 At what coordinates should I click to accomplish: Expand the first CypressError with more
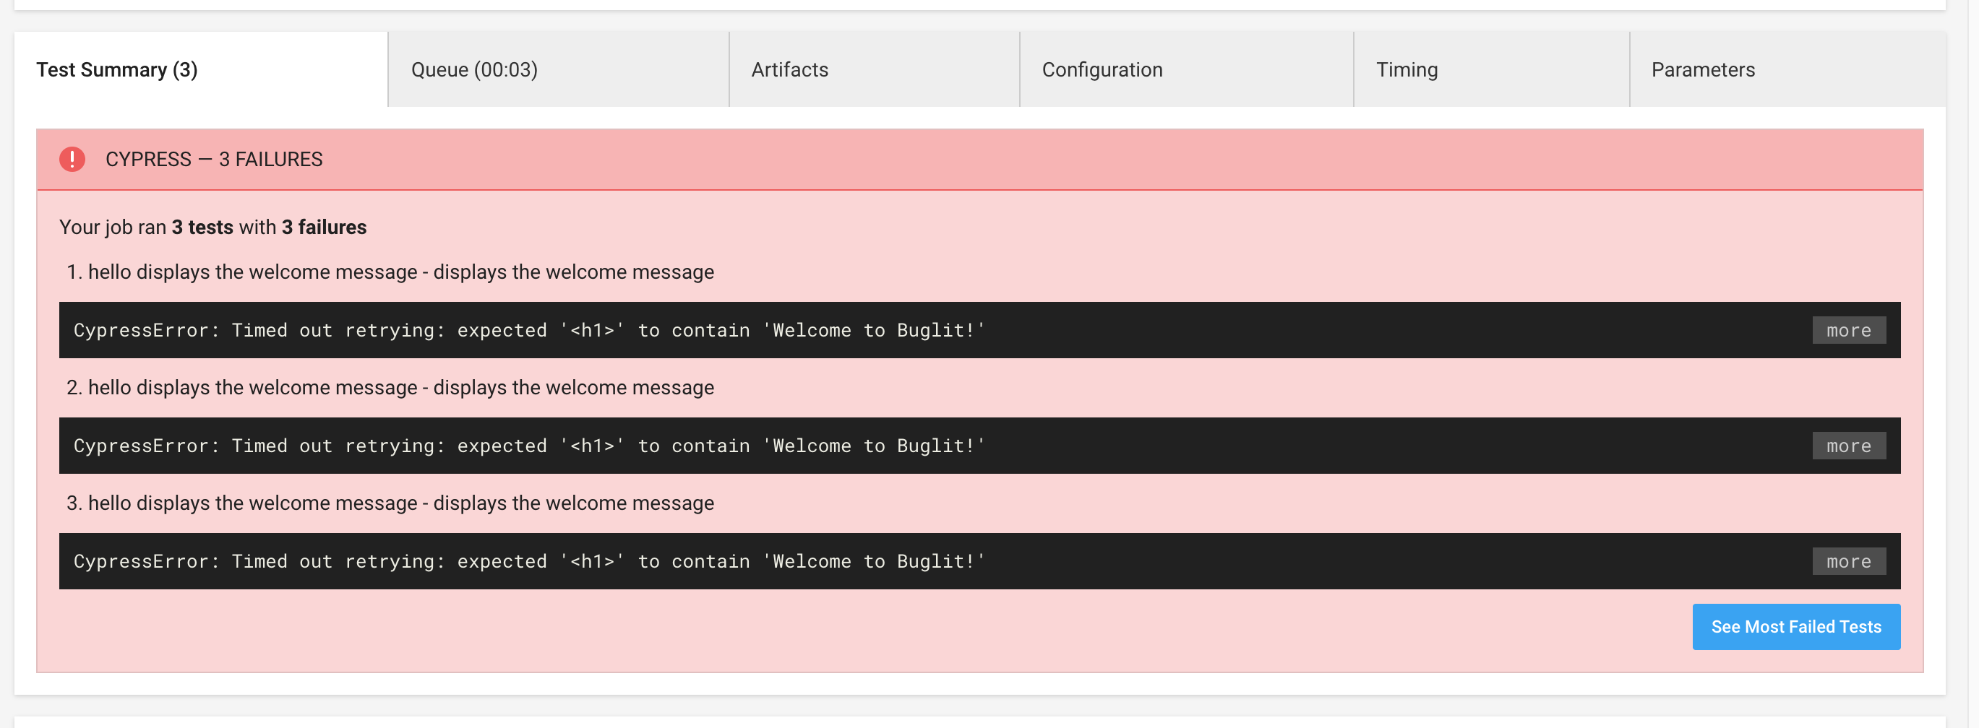tap(1847, 330)
